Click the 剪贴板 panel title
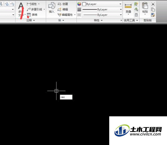 [x=148, y=20]
